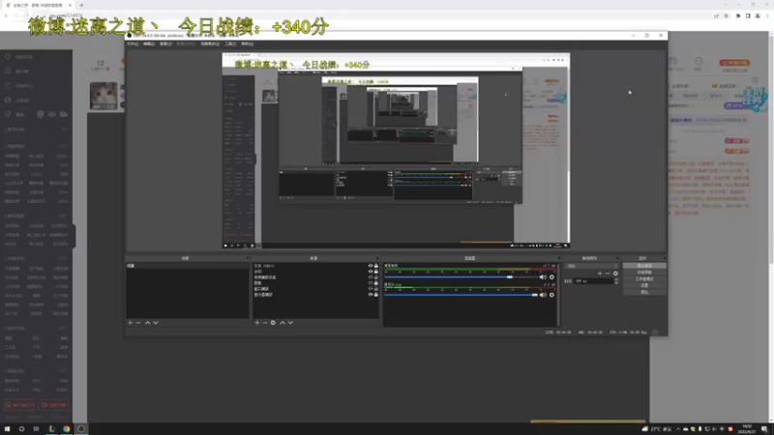Open the OBS 文件 menu
The width and height of the screenshot is (774, 435).
133,43
